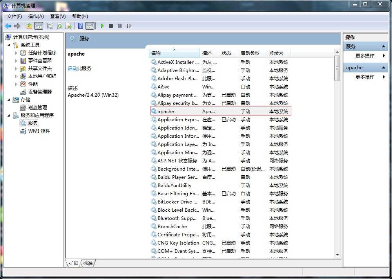The image size is (392, 279).
Task: Switch to the 扩展 tab
Action: pos(74,263)
